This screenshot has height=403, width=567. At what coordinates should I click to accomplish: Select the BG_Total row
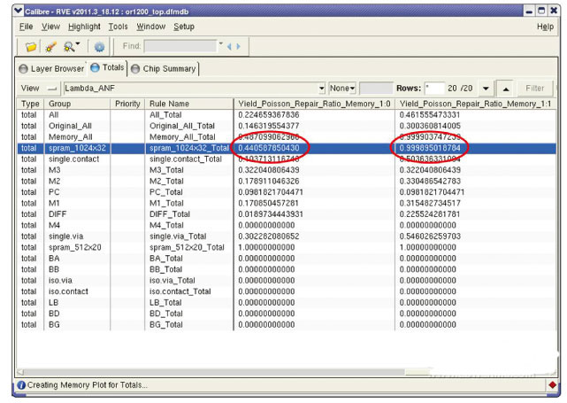pos(287,325)
